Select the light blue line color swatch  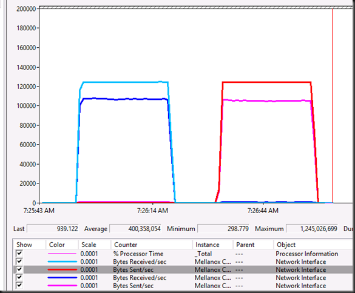point(62,262)
